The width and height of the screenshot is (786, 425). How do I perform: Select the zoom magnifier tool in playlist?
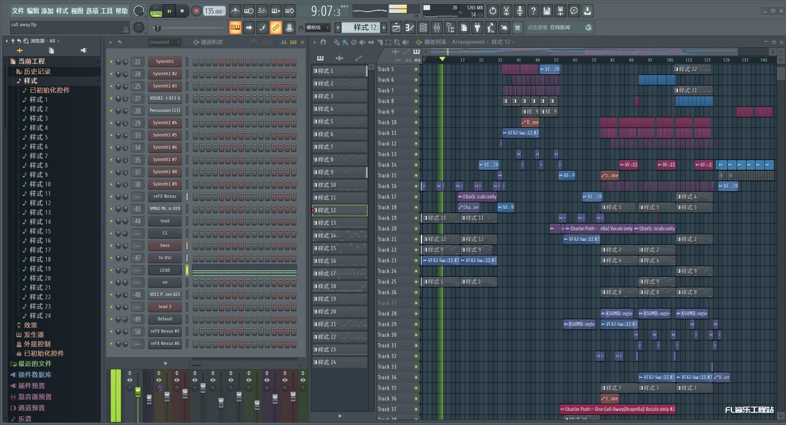pyautogui.click(x=397, y=42)
